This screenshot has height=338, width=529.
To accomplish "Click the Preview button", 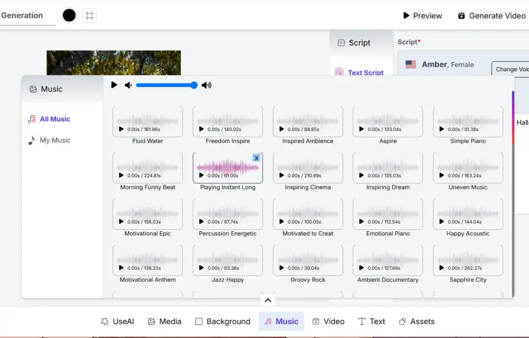I will [422, 15].
